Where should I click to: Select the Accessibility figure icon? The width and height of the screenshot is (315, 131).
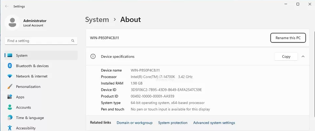point(10,128)
